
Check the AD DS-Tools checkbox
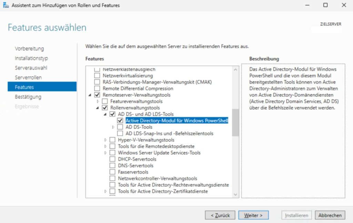pos(120,127)
